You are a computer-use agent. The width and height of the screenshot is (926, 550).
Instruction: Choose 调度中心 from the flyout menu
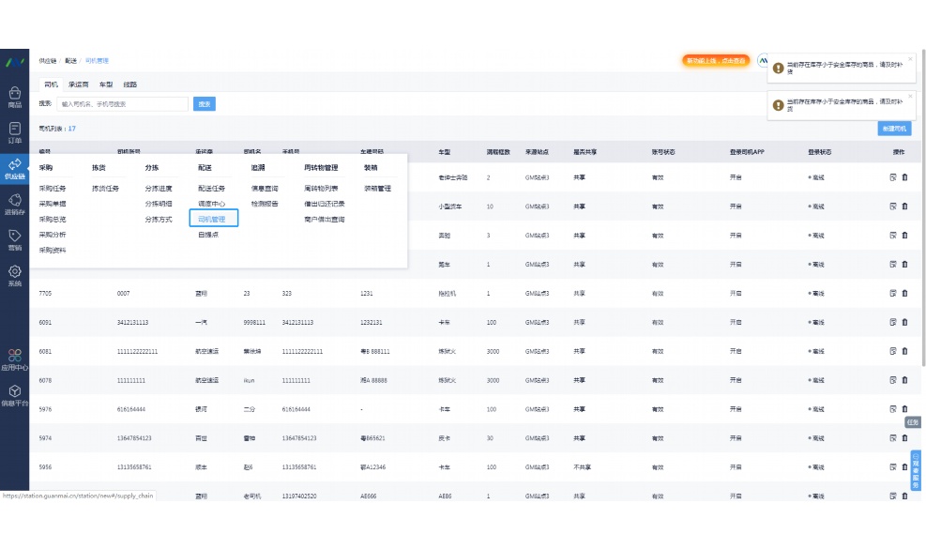tap(212, 204)
